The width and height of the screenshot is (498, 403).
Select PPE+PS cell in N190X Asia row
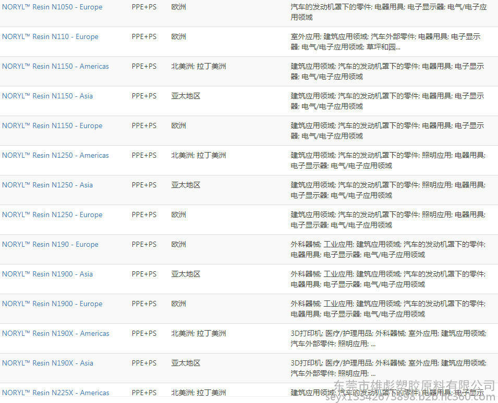[x=144, y=363]
